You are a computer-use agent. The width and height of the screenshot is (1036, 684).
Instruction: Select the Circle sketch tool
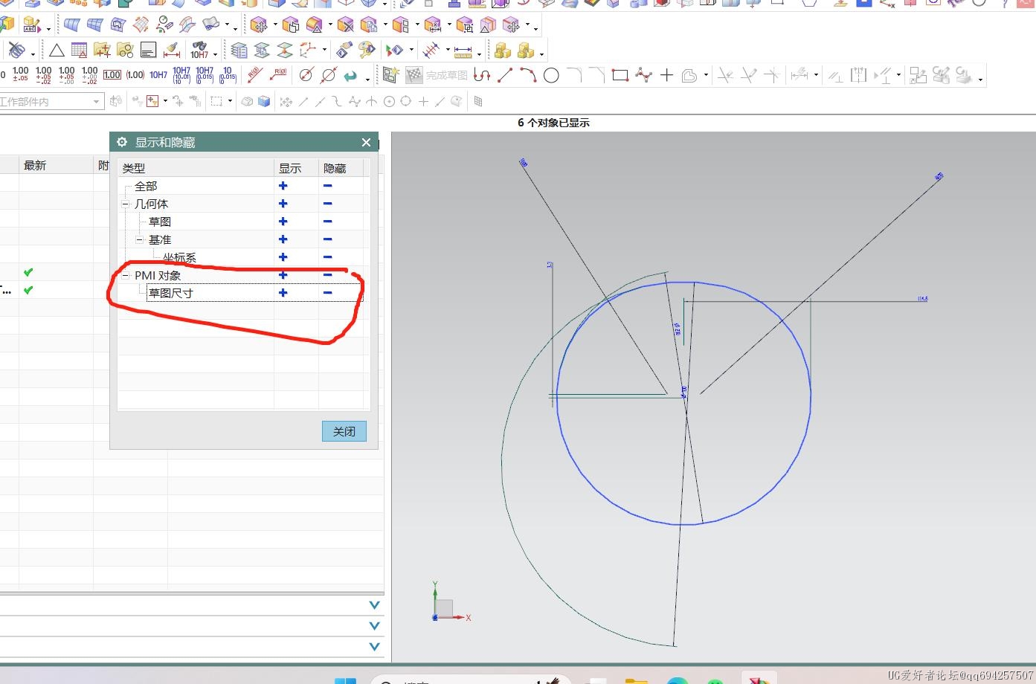551,75
